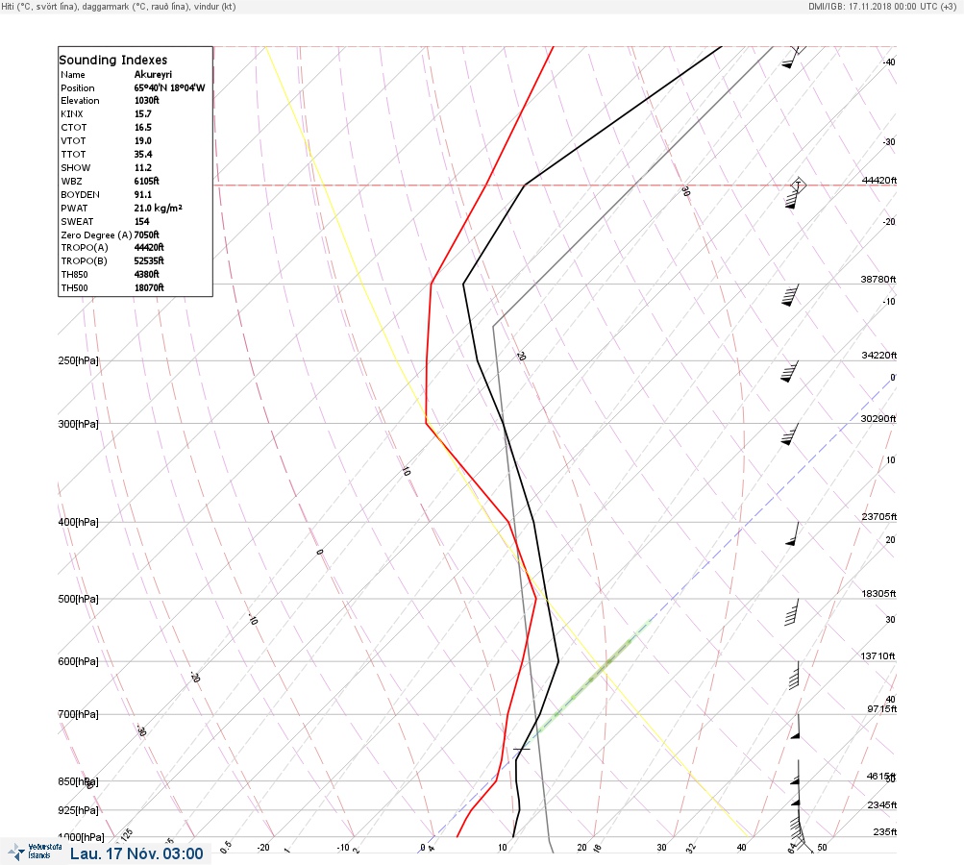964x865 pixels.
Task: Click the 500[hPa] pressure label
Action: click(78, 599)
